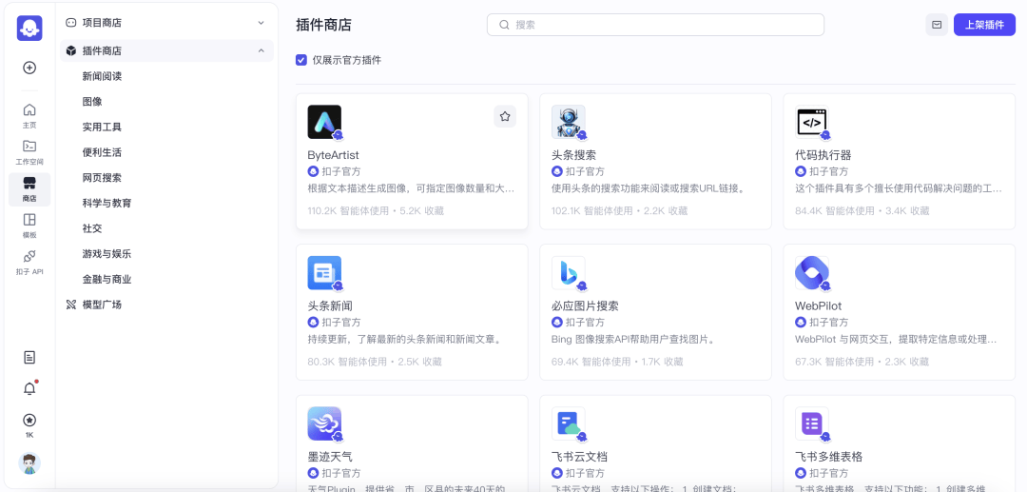Click 102.1K 智能体使用 stats text

(592, 211)
